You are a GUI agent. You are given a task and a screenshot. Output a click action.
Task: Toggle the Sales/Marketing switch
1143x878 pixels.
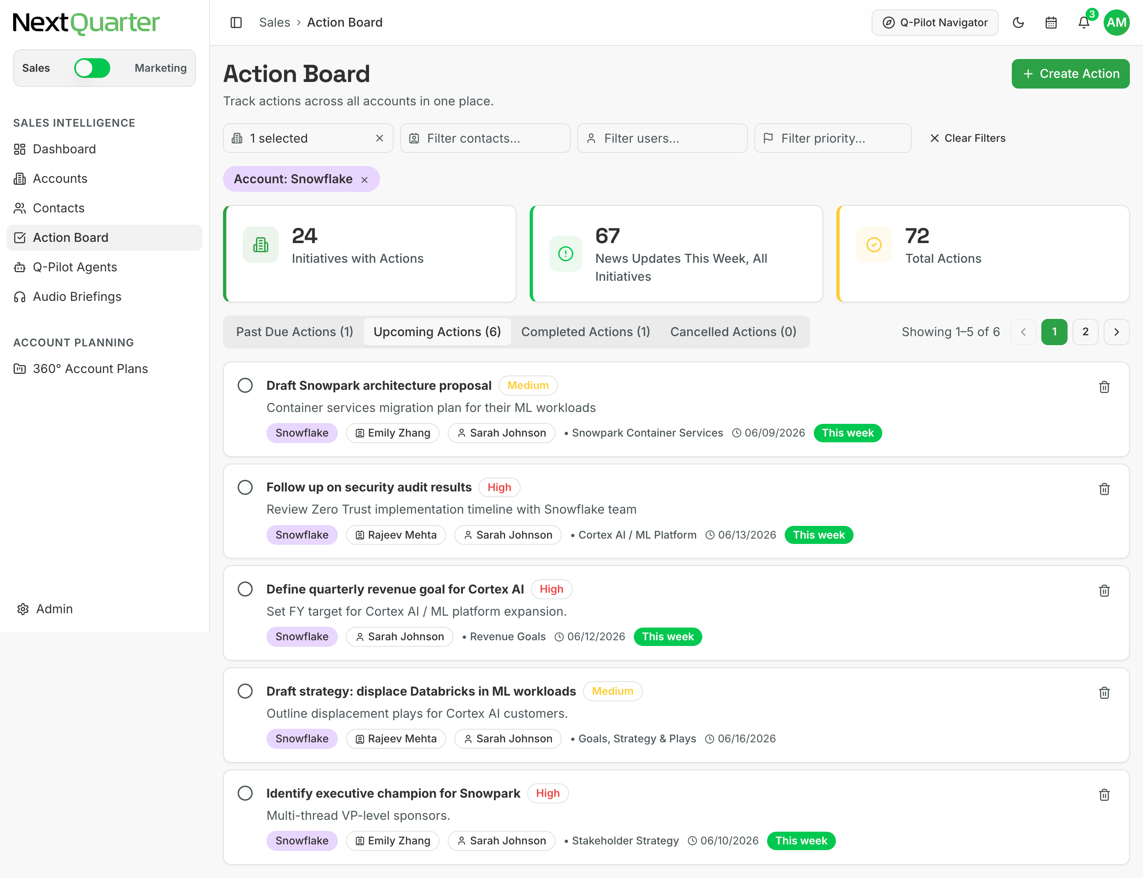click(x=92, y=68)
